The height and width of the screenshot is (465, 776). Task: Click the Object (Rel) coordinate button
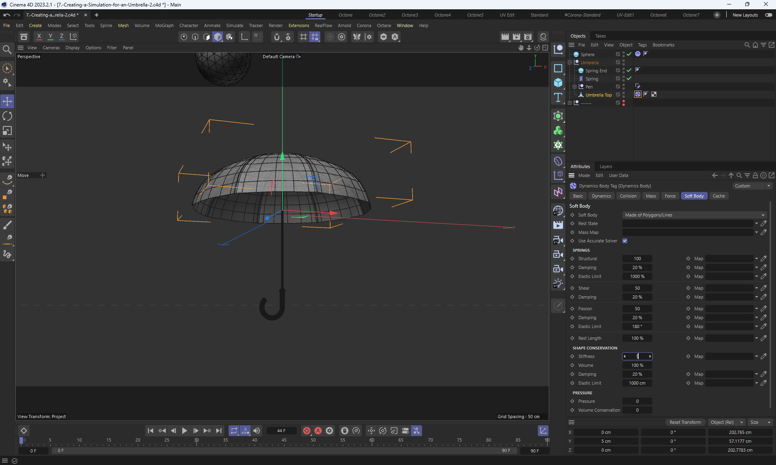click(726, 422)
